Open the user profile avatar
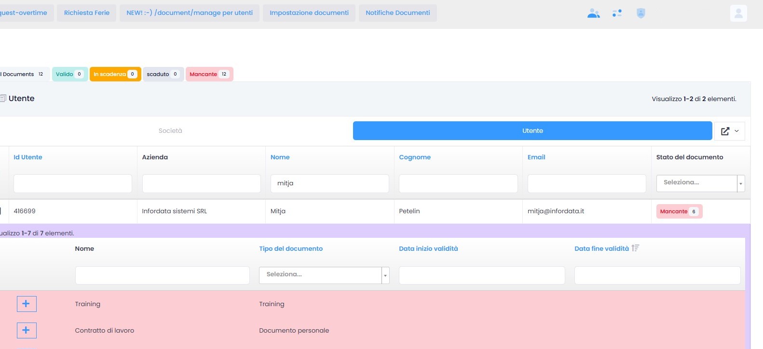This screenshot has height=349, width=763. pos(738,13)
